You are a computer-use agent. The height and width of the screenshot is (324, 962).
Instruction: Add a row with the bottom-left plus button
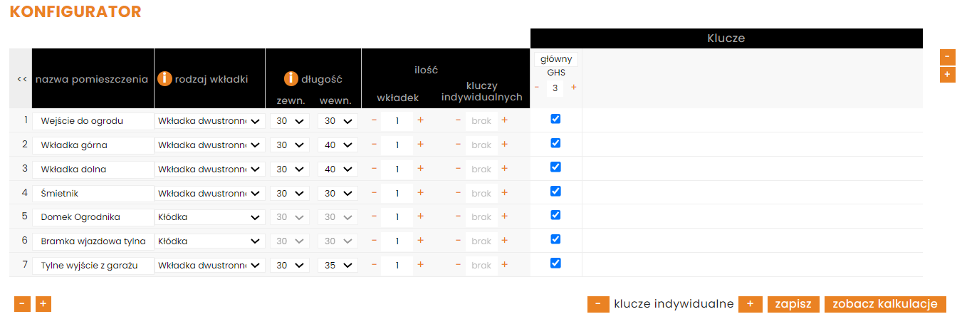tap(43, 304)
